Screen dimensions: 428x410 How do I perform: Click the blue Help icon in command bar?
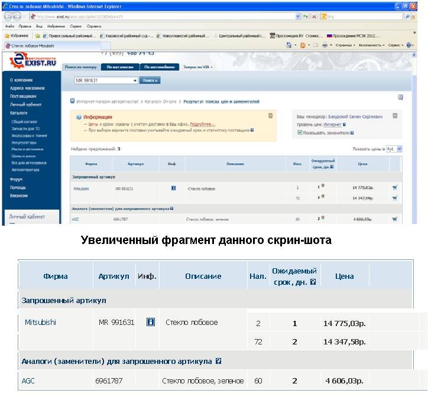tap(408, 45)
